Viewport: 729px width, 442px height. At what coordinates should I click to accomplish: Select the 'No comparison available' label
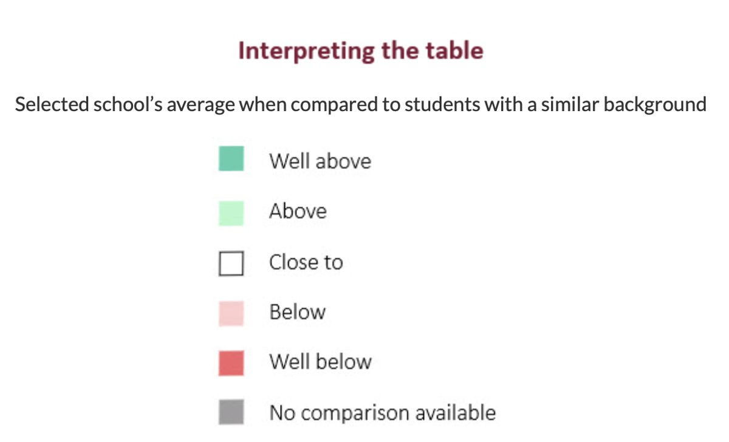(x=383, y=413)
